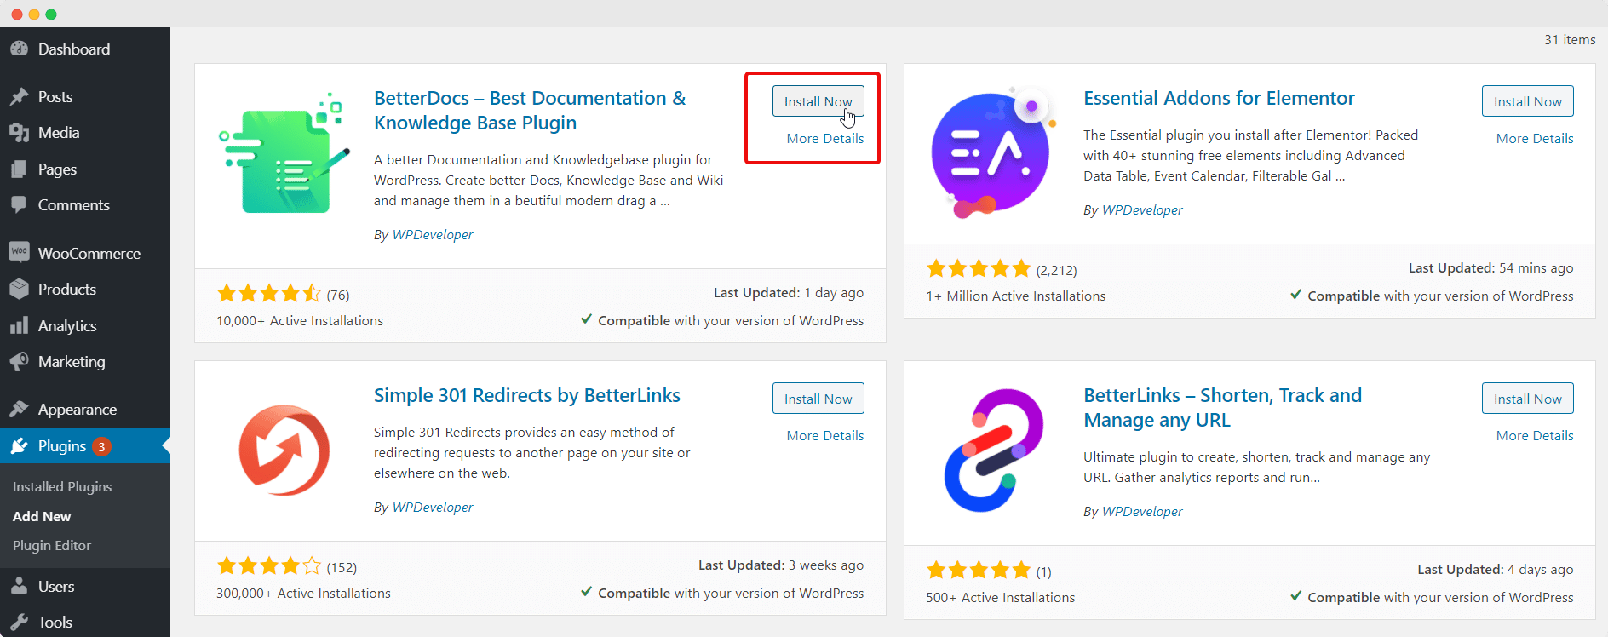Screen dimensions: 1608x637
Task: Click the Comments bubble icon
Action: click(19, 204)
